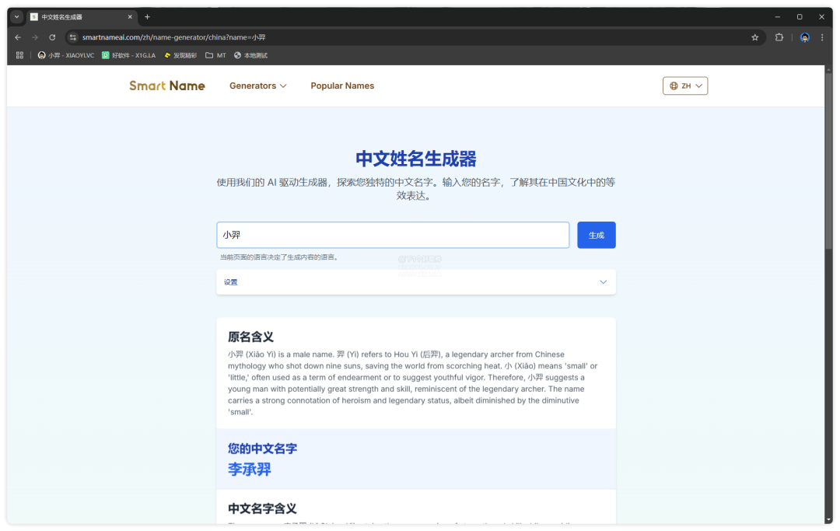The height and width of the screenshot is (531, 840).
Task: Focus the name input field containing 小羿
Action: tap(393, 235)
